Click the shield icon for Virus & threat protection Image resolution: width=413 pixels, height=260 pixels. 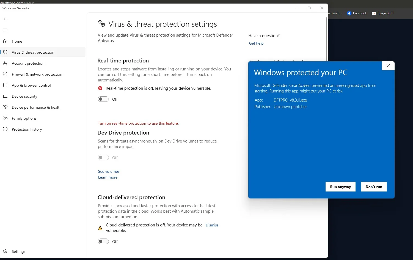click(5, 52)
